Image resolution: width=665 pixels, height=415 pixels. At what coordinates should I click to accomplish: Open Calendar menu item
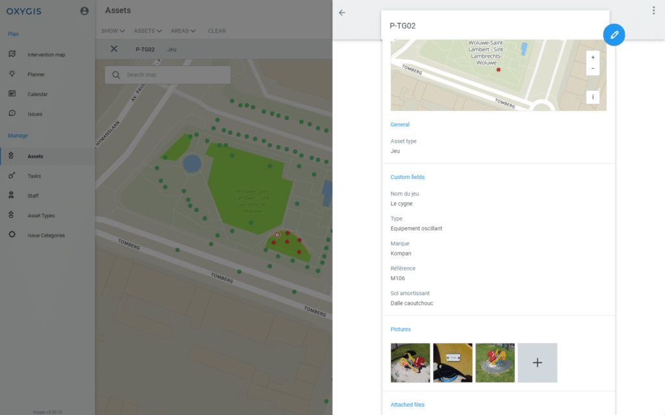(47, 94)
